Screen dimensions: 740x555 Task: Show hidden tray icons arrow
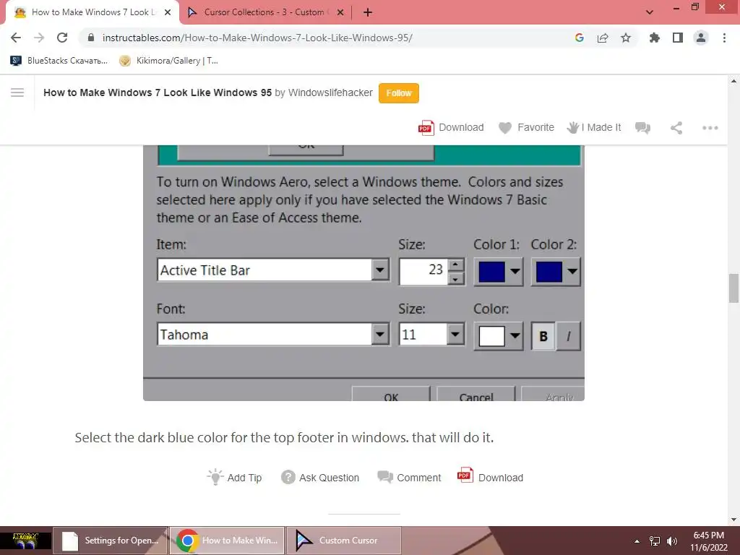point(637,541)
